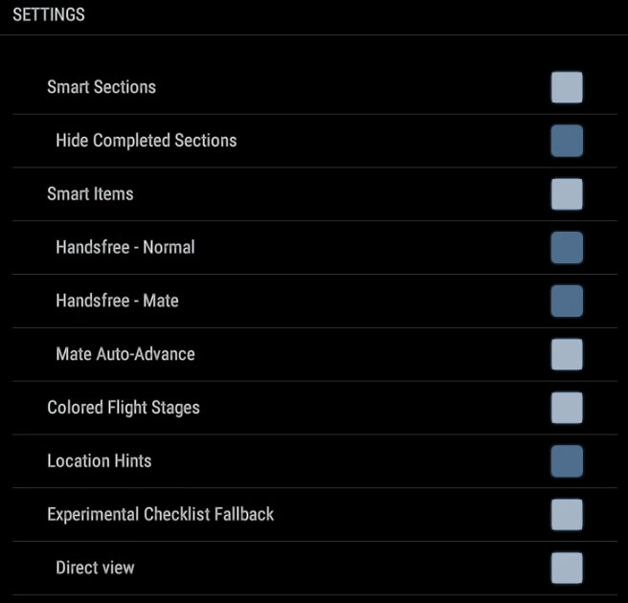Enable Experimental Checklist Fallback checkbox

[x=567, y=515]
